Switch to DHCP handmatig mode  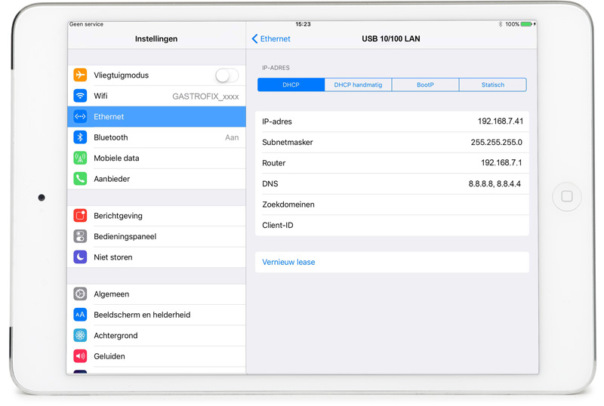click(x=358, y=85)
